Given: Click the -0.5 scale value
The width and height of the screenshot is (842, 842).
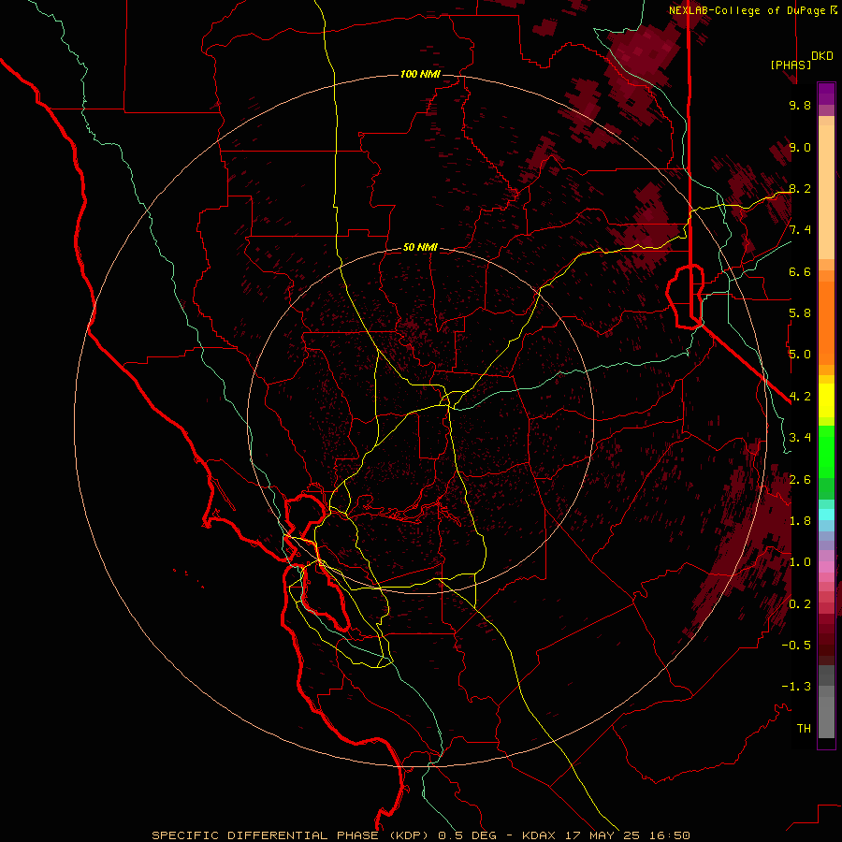Looking at the screenshot, I should coord(796,646).
